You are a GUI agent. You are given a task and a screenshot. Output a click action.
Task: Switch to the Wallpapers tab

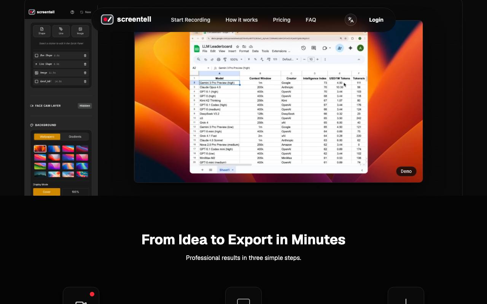click(x=47, y=137)
